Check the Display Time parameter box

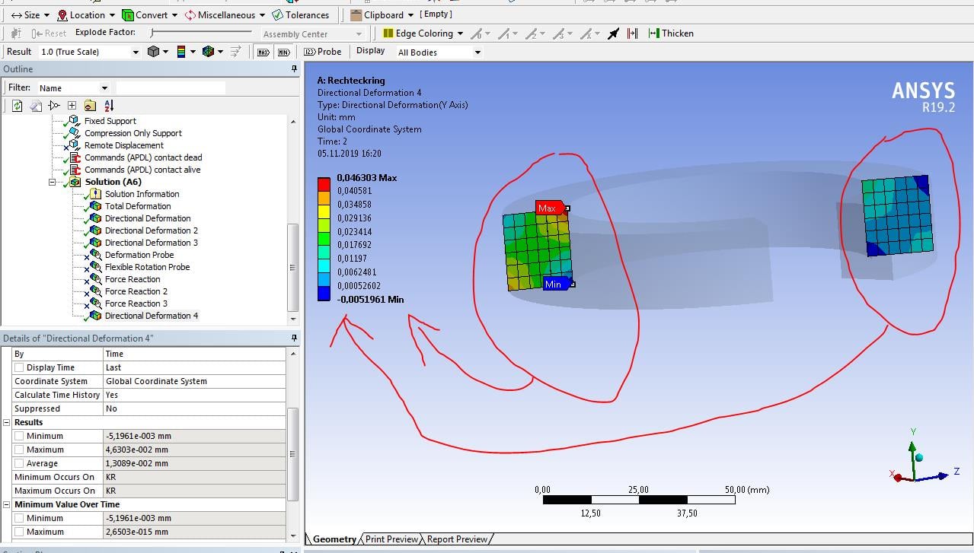(19, 367)
